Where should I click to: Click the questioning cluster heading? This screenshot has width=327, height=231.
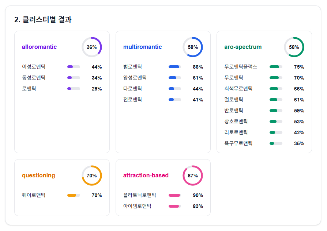[x=38, y=176]
